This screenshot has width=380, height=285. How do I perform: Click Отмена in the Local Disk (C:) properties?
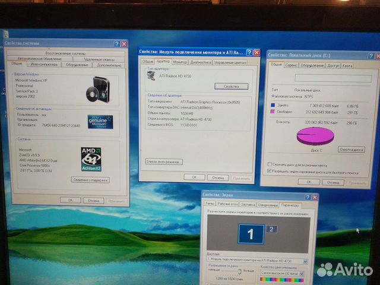tap(332, 182)
